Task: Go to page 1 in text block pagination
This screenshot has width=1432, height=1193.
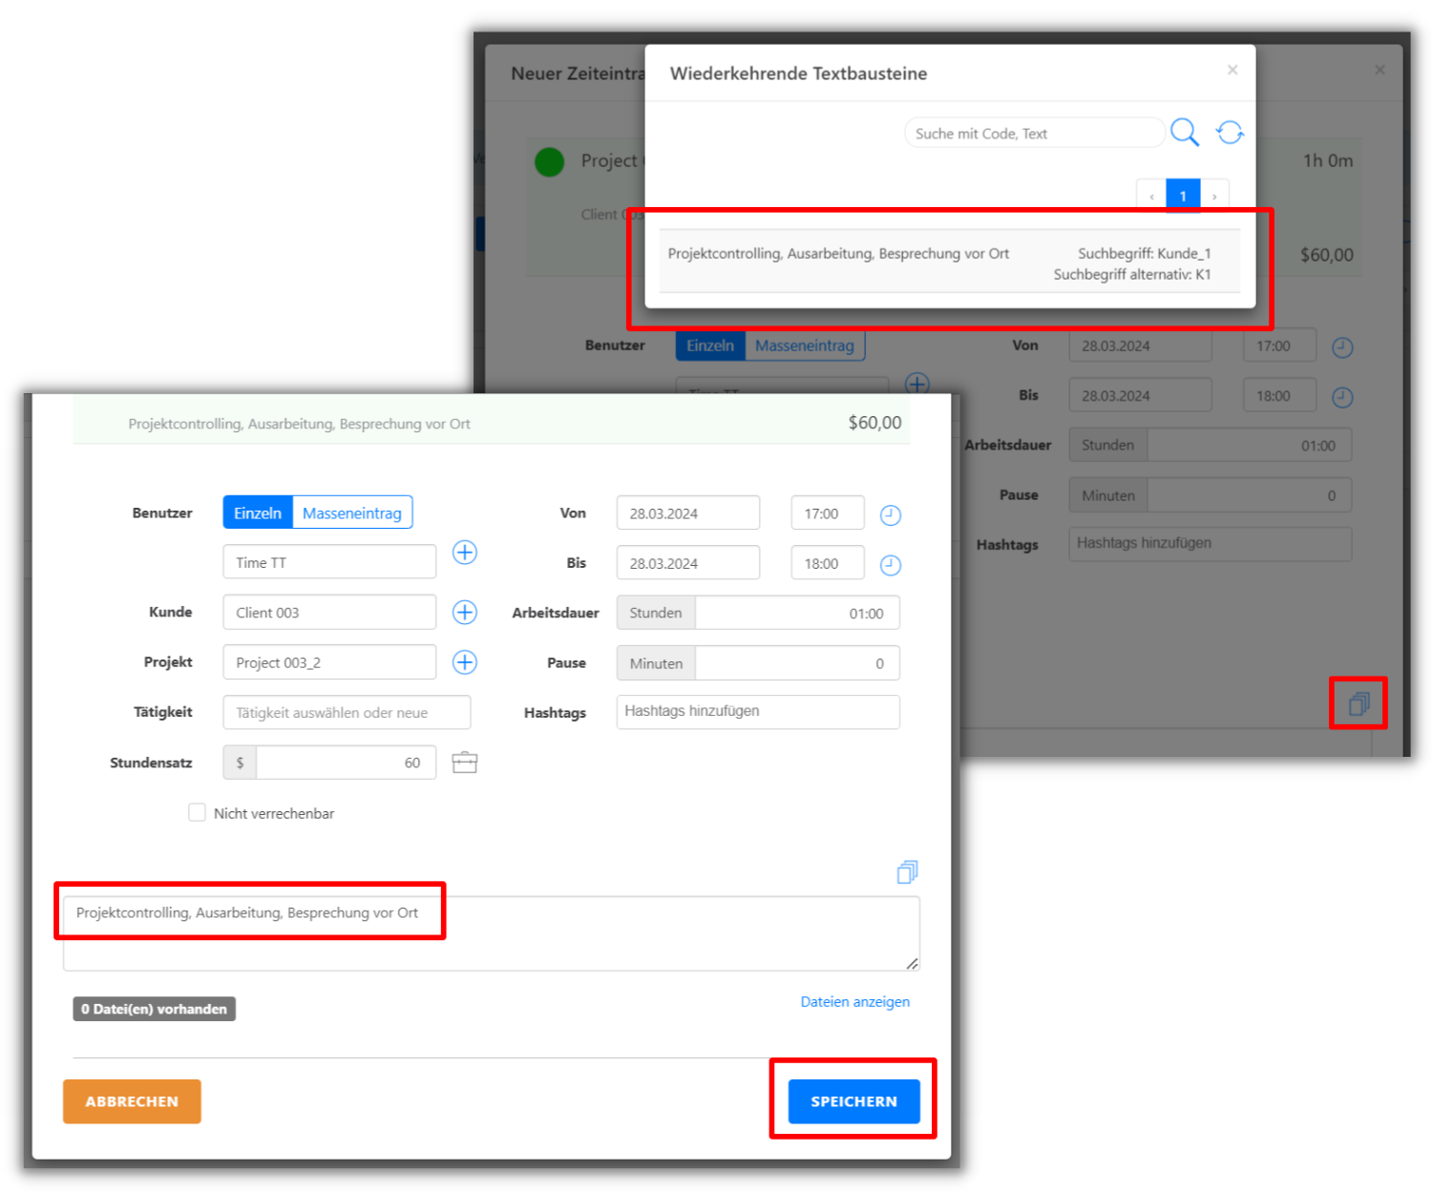Action: pos(1183,196)
